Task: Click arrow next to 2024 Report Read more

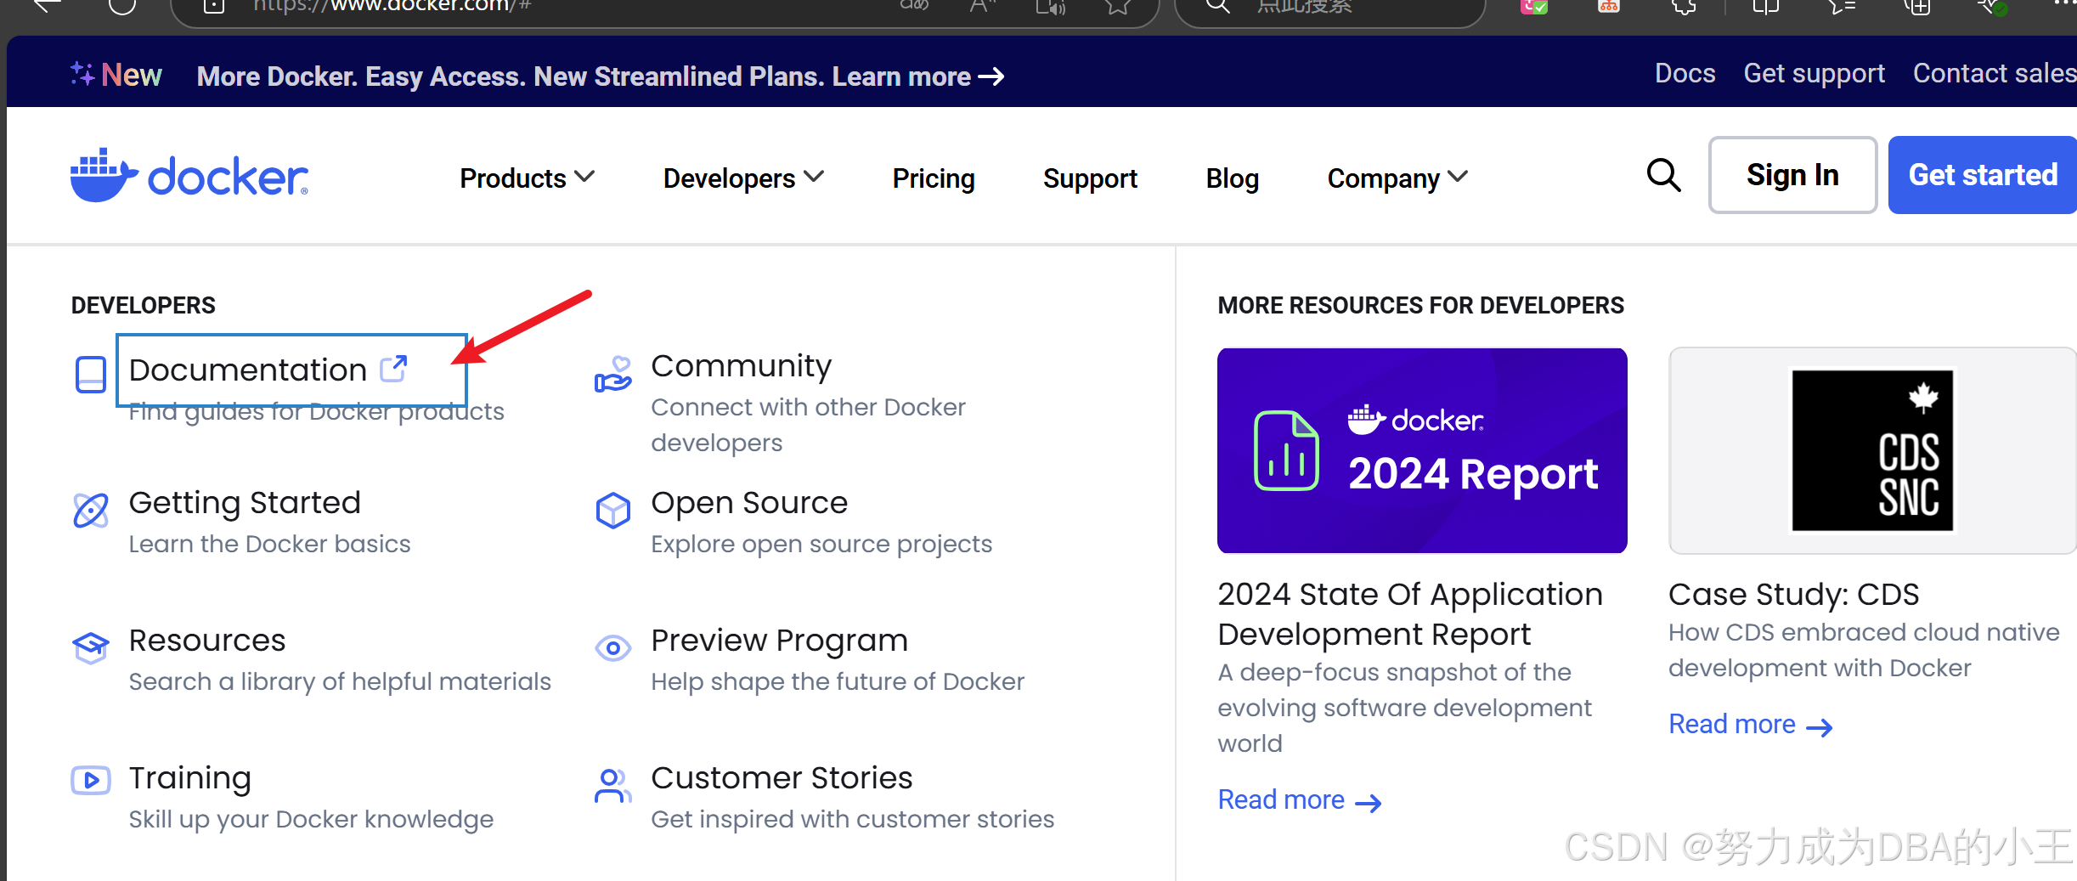Action: 1369,803
